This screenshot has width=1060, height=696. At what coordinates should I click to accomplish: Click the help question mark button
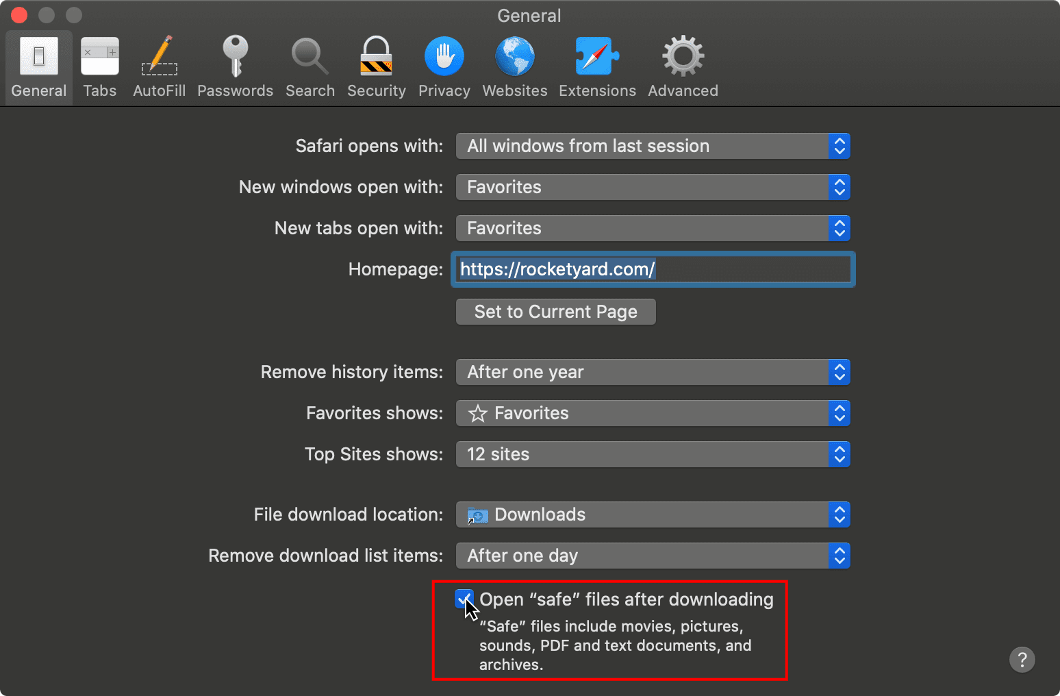1022,660
